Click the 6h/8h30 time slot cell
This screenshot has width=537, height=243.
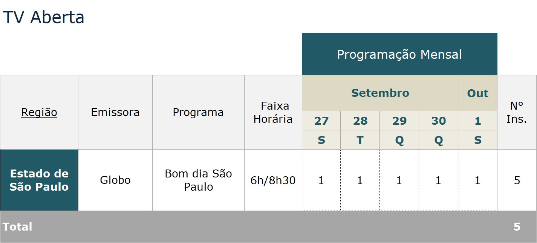tap(273, 180)
